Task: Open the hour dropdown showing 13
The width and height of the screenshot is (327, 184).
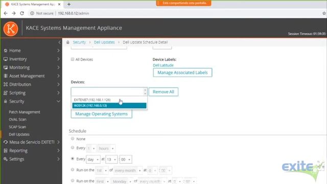Action: click(111, 159)
